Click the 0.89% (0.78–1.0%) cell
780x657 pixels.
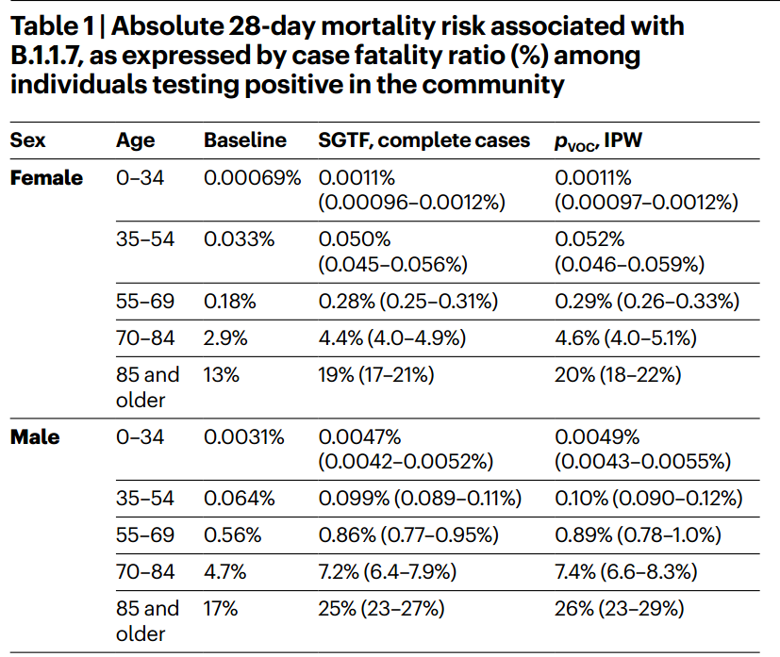point(639,534)
